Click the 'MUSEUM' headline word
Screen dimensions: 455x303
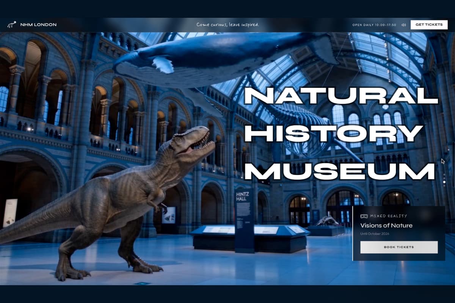(x=339, y=171)
